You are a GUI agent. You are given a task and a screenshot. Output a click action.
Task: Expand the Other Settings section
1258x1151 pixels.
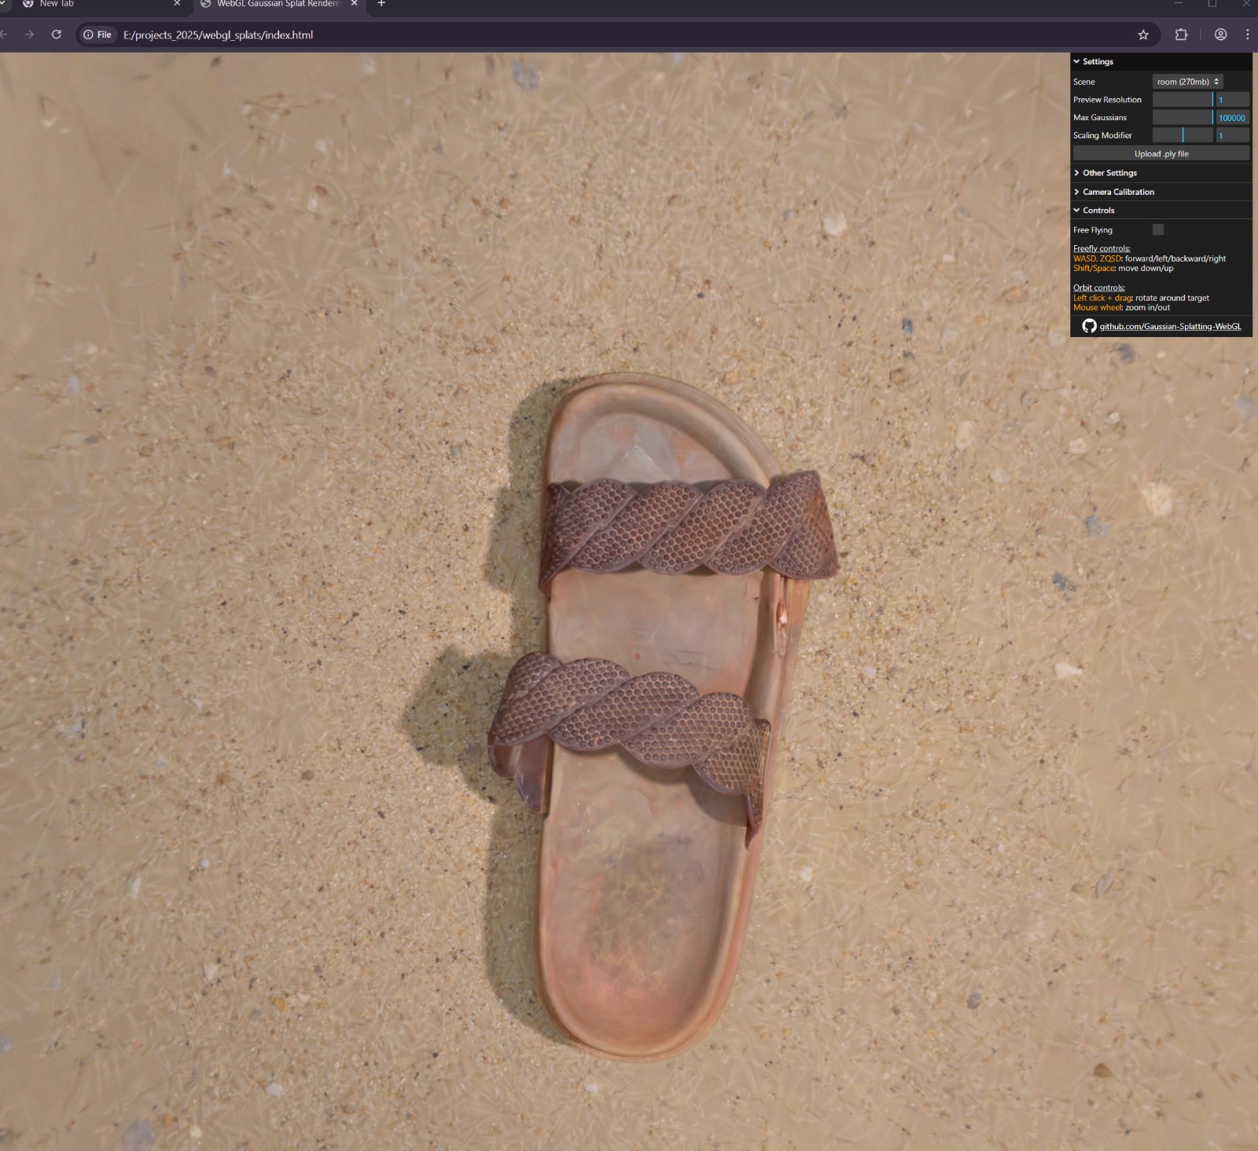click(1161, 173)
